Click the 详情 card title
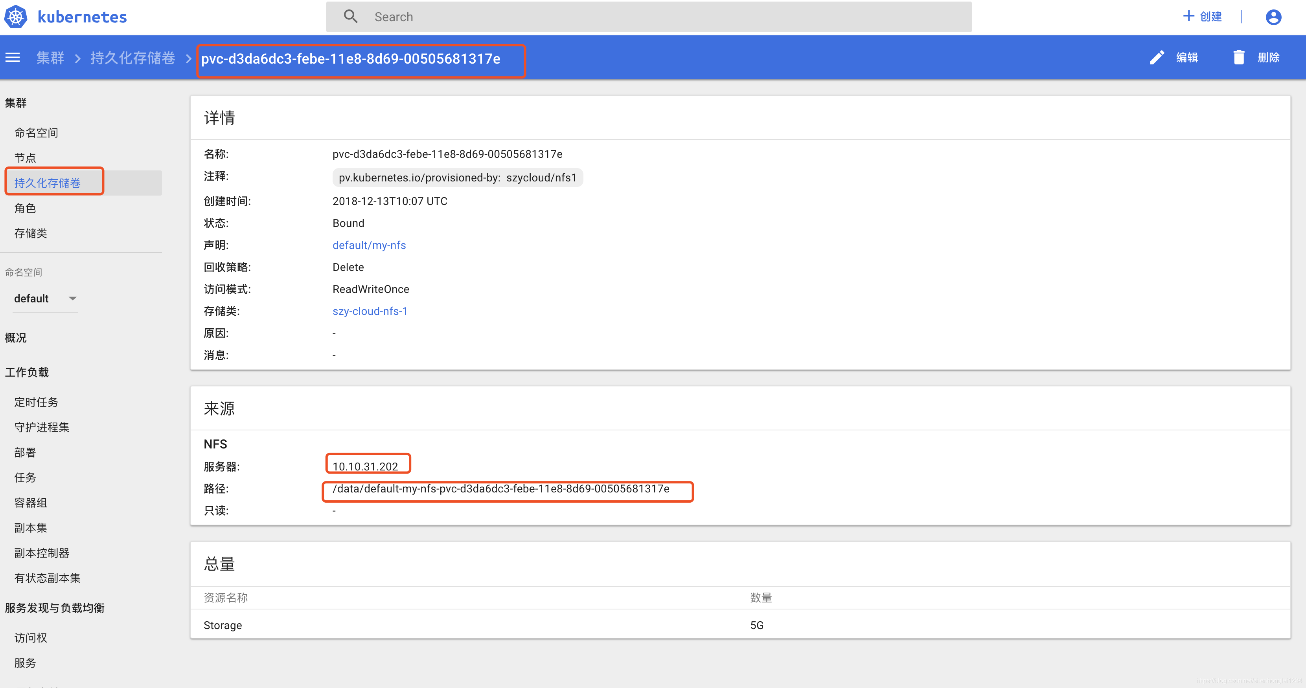Screen dimensions: 1306x688 pyautogui.click(x=219, y=117)
